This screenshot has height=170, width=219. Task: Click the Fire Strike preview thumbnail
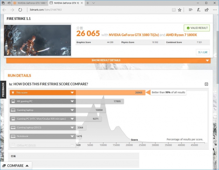click(x=37, y=40)
